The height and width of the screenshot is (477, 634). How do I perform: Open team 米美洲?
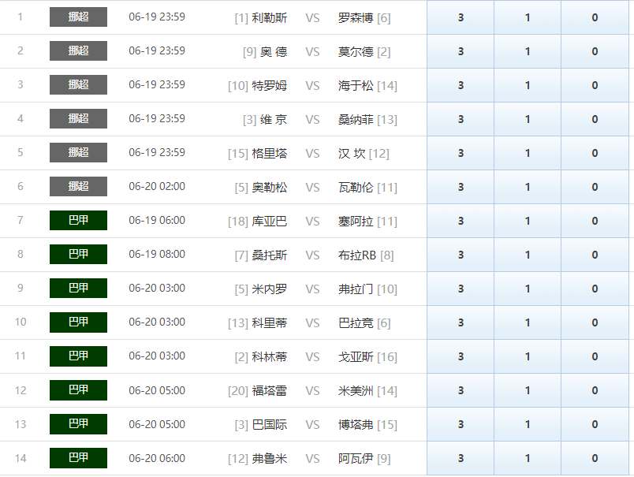(356, 391)
